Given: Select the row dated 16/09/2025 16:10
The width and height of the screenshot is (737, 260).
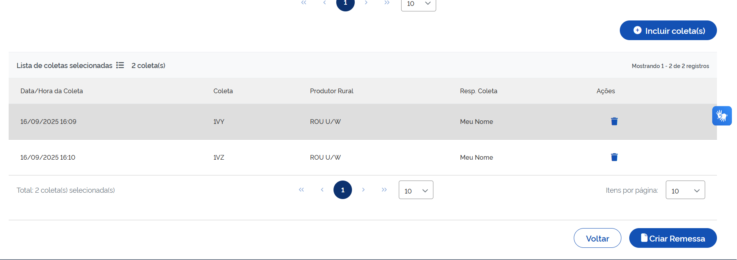Looking at the screenshot, I should click(48, 158).
